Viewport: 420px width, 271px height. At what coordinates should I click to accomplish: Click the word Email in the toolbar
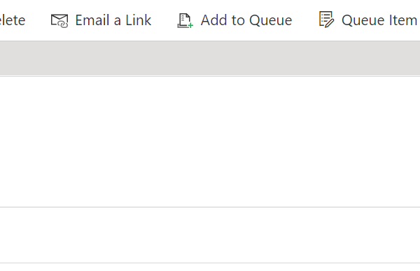point(92,20)
